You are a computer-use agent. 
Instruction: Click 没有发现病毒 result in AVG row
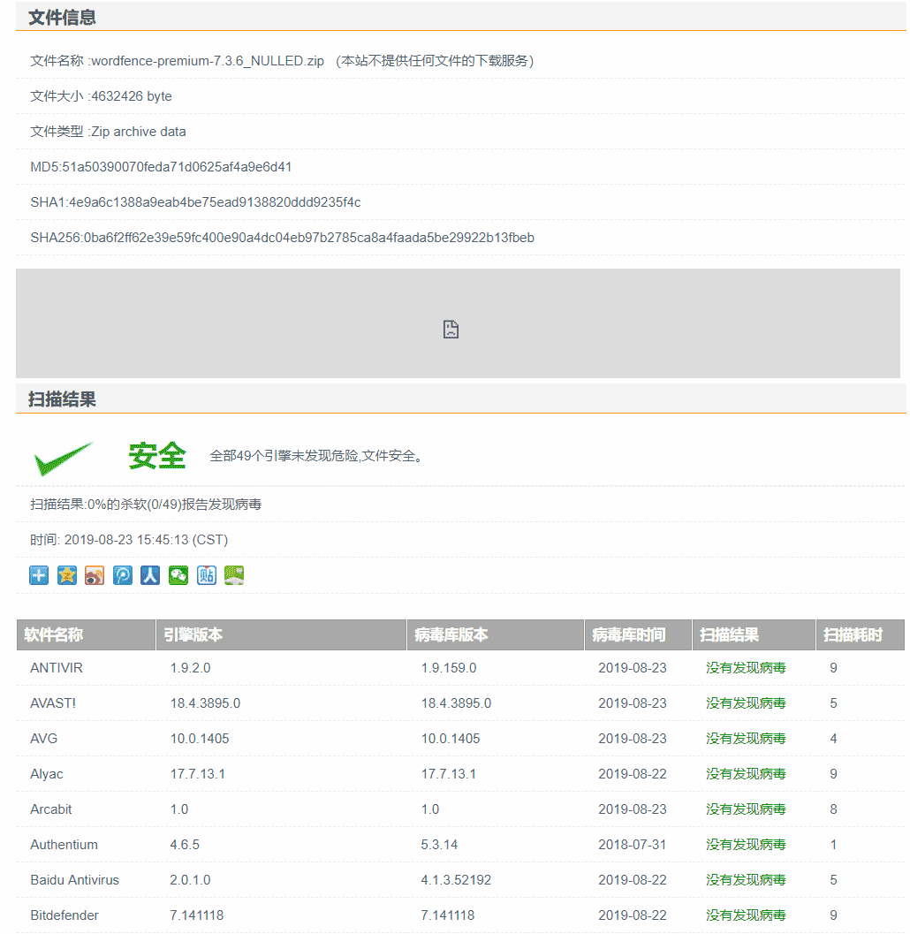pyautogui.click(x=746, y=739)
